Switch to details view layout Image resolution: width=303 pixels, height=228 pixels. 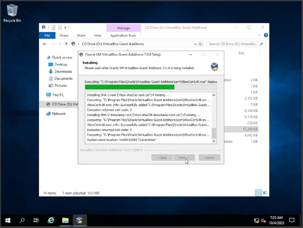(x=258, y=193)
